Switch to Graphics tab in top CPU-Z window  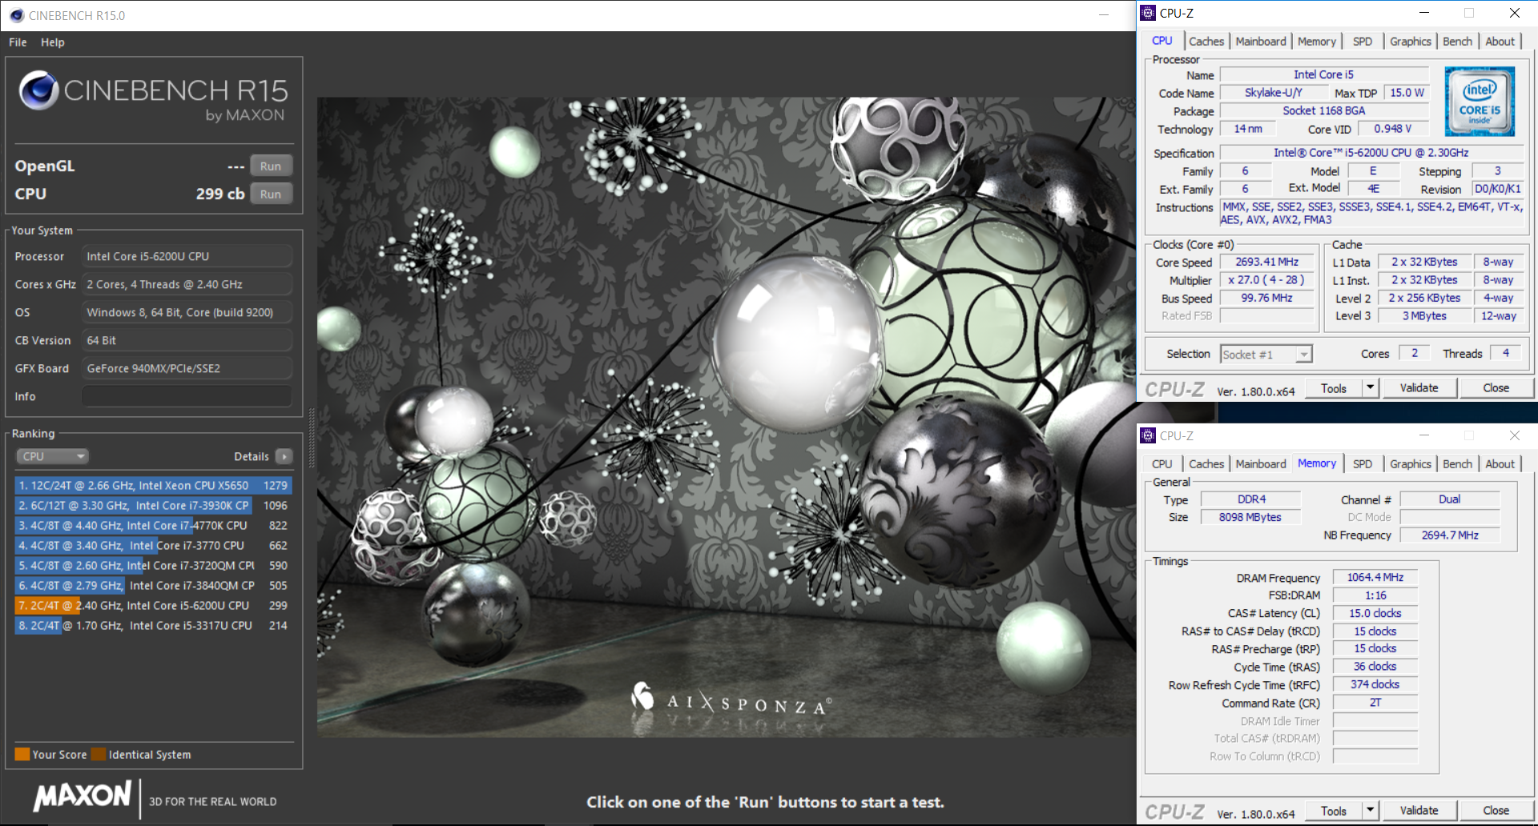1410,42
